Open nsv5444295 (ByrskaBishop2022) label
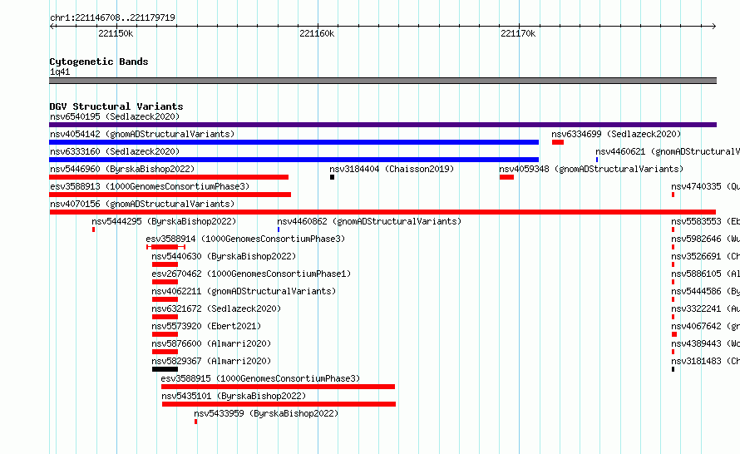This screenshot has width=740, height=454. point(164,221)
